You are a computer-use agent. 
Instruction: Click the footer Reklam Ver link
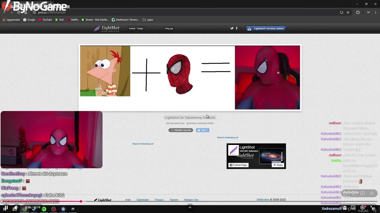coord(191,200)
